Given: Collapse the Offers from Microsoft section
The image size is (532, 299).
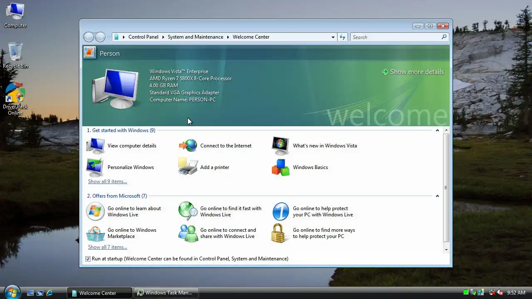Looking at the screenshot, I should click(437, 196).
